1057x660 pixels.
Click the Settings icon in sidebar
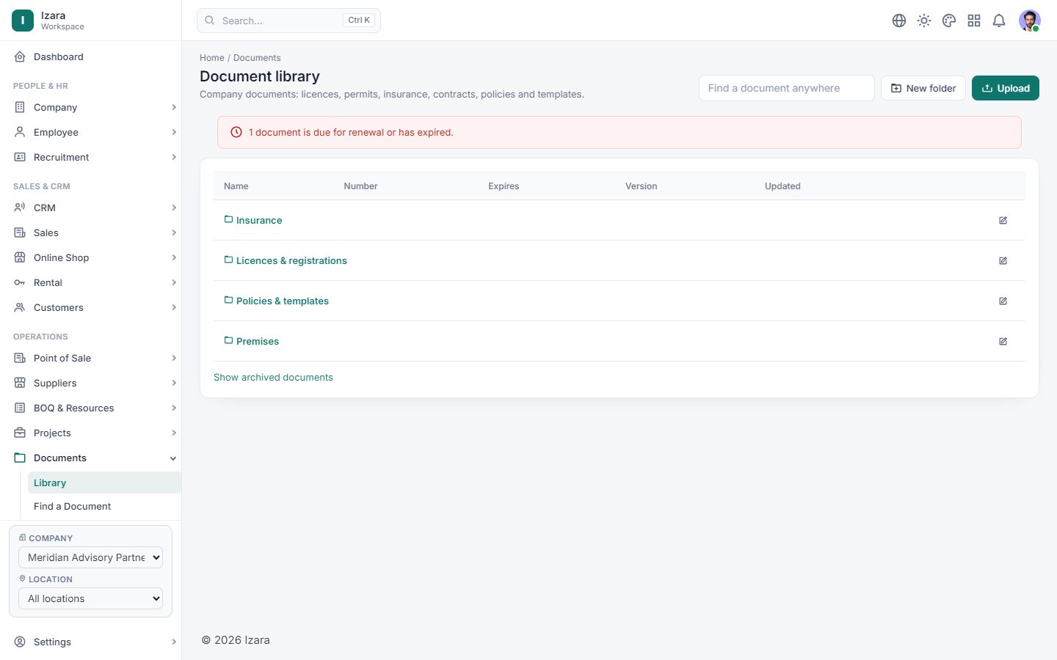[20, 642]
